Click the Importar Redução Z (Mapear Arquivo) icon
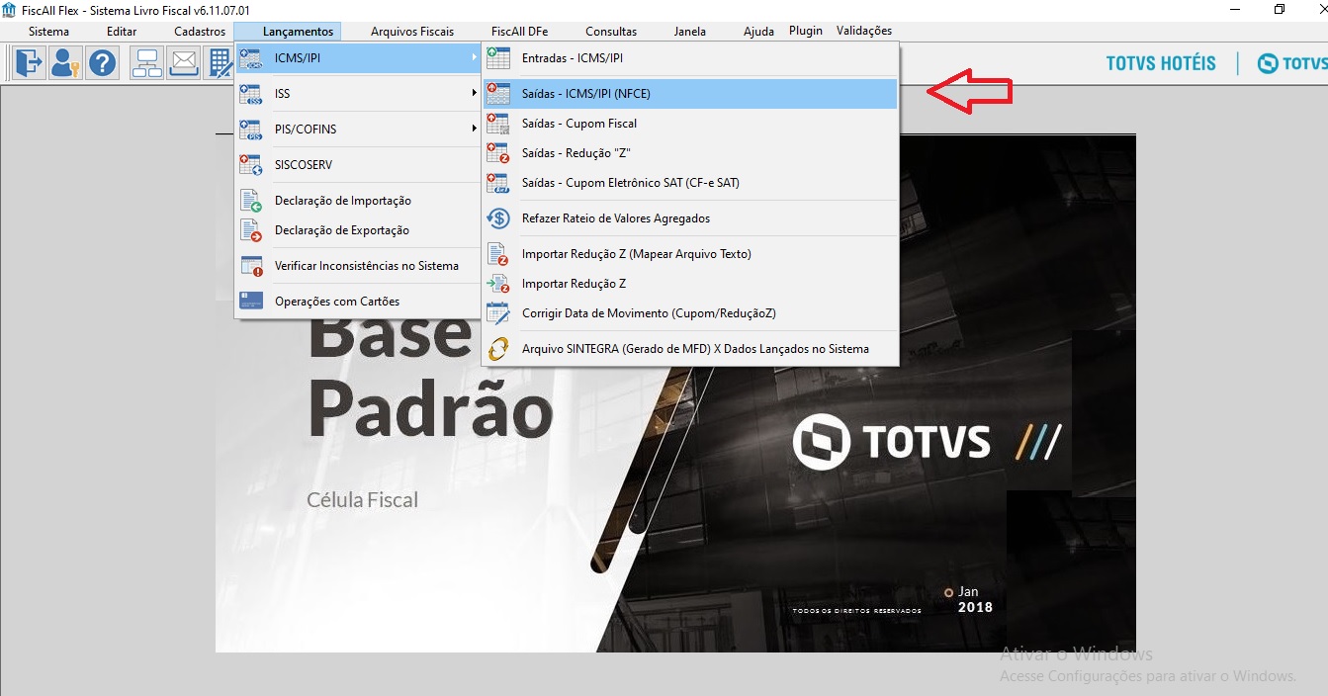Image resolution: width=1328 pixels, height=696 pixels. point(498,254)
